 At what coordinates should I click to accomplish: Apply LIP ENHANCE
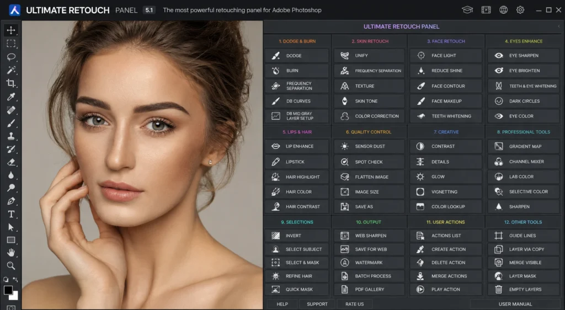[x=297, y=146]
